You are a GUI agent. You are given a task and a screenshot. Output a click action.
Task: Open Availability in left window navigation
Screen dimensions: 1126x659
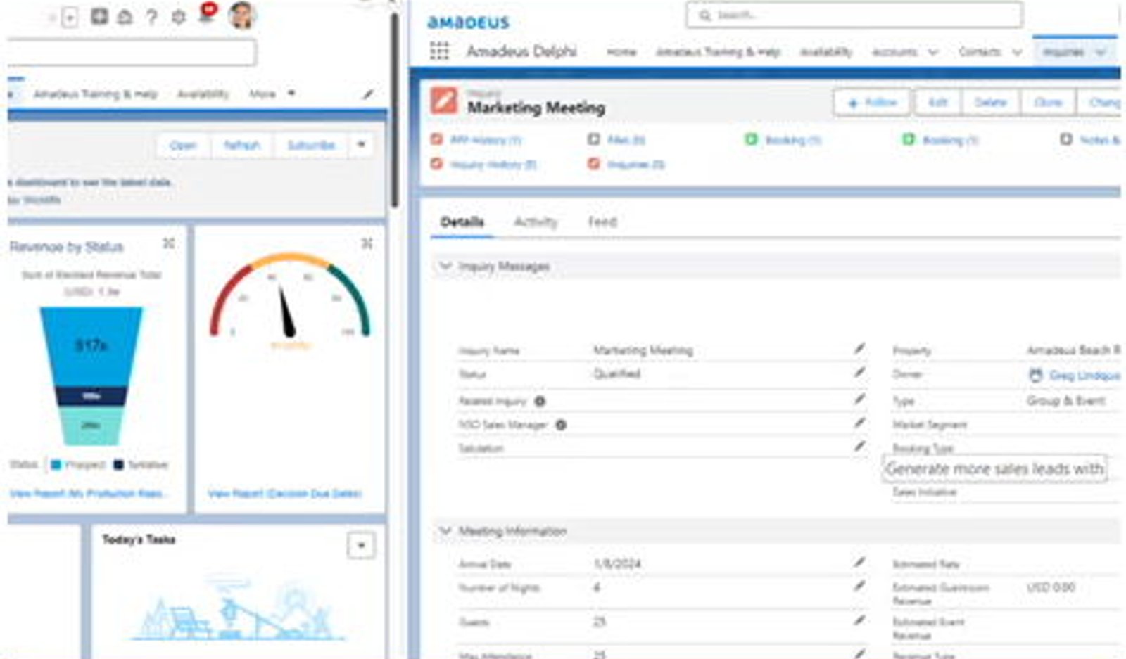pos(203,94)
